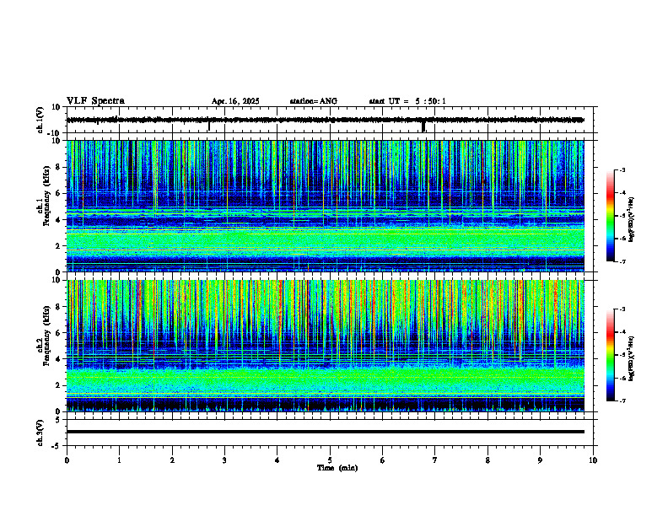Click the ch.2 spectrogram panel

click(x=325, y=346)
